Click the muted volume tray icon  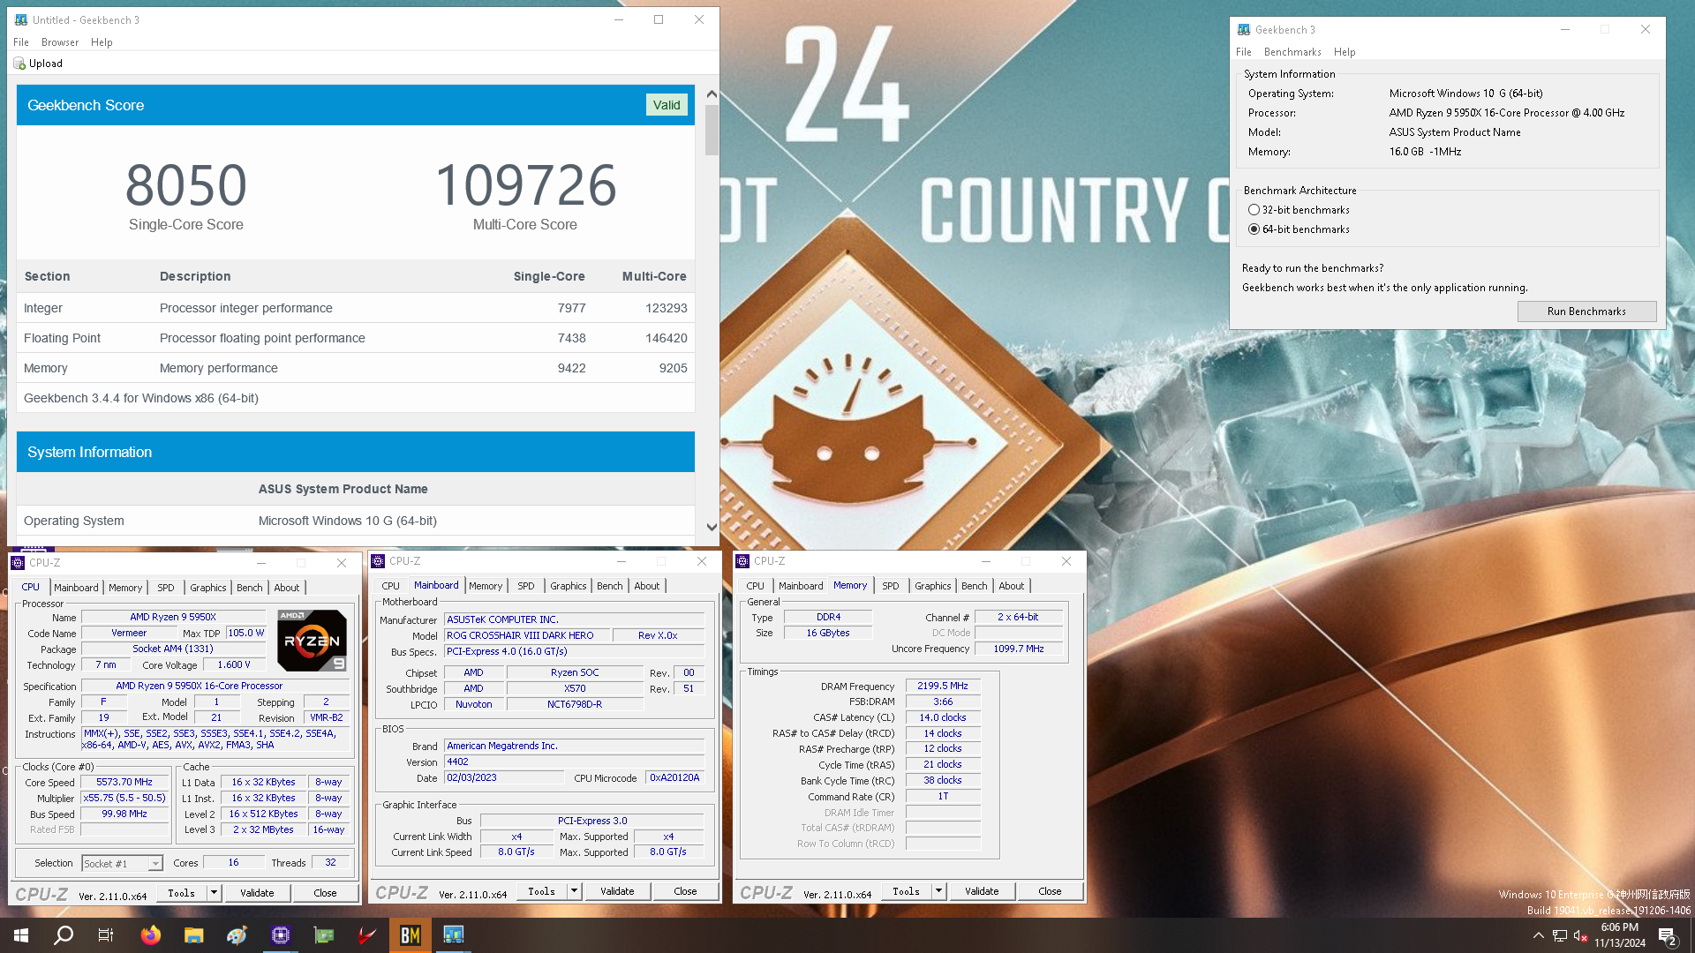click(x=1580, y=935)
